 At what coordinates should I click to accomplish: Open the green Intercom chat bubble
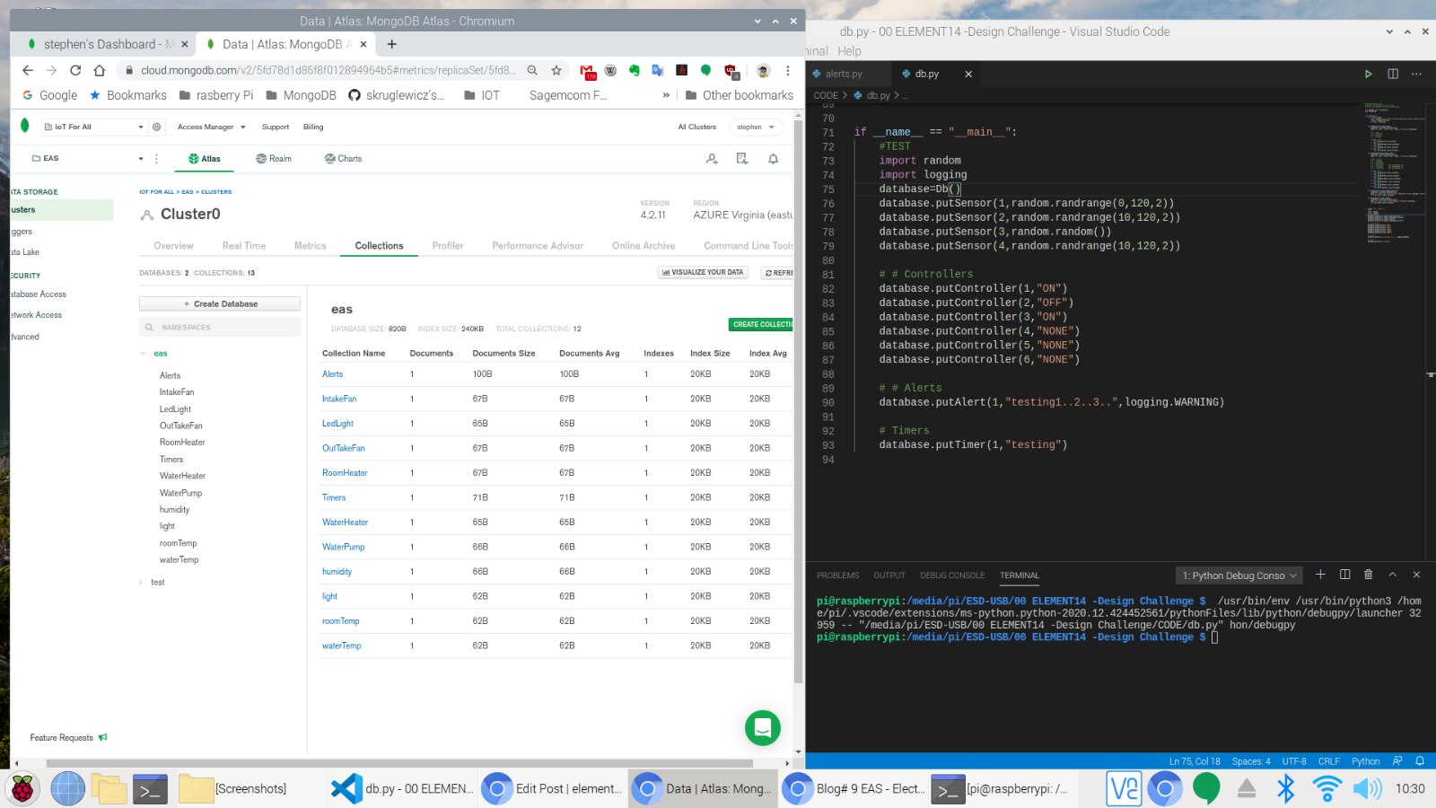[762, 728]
